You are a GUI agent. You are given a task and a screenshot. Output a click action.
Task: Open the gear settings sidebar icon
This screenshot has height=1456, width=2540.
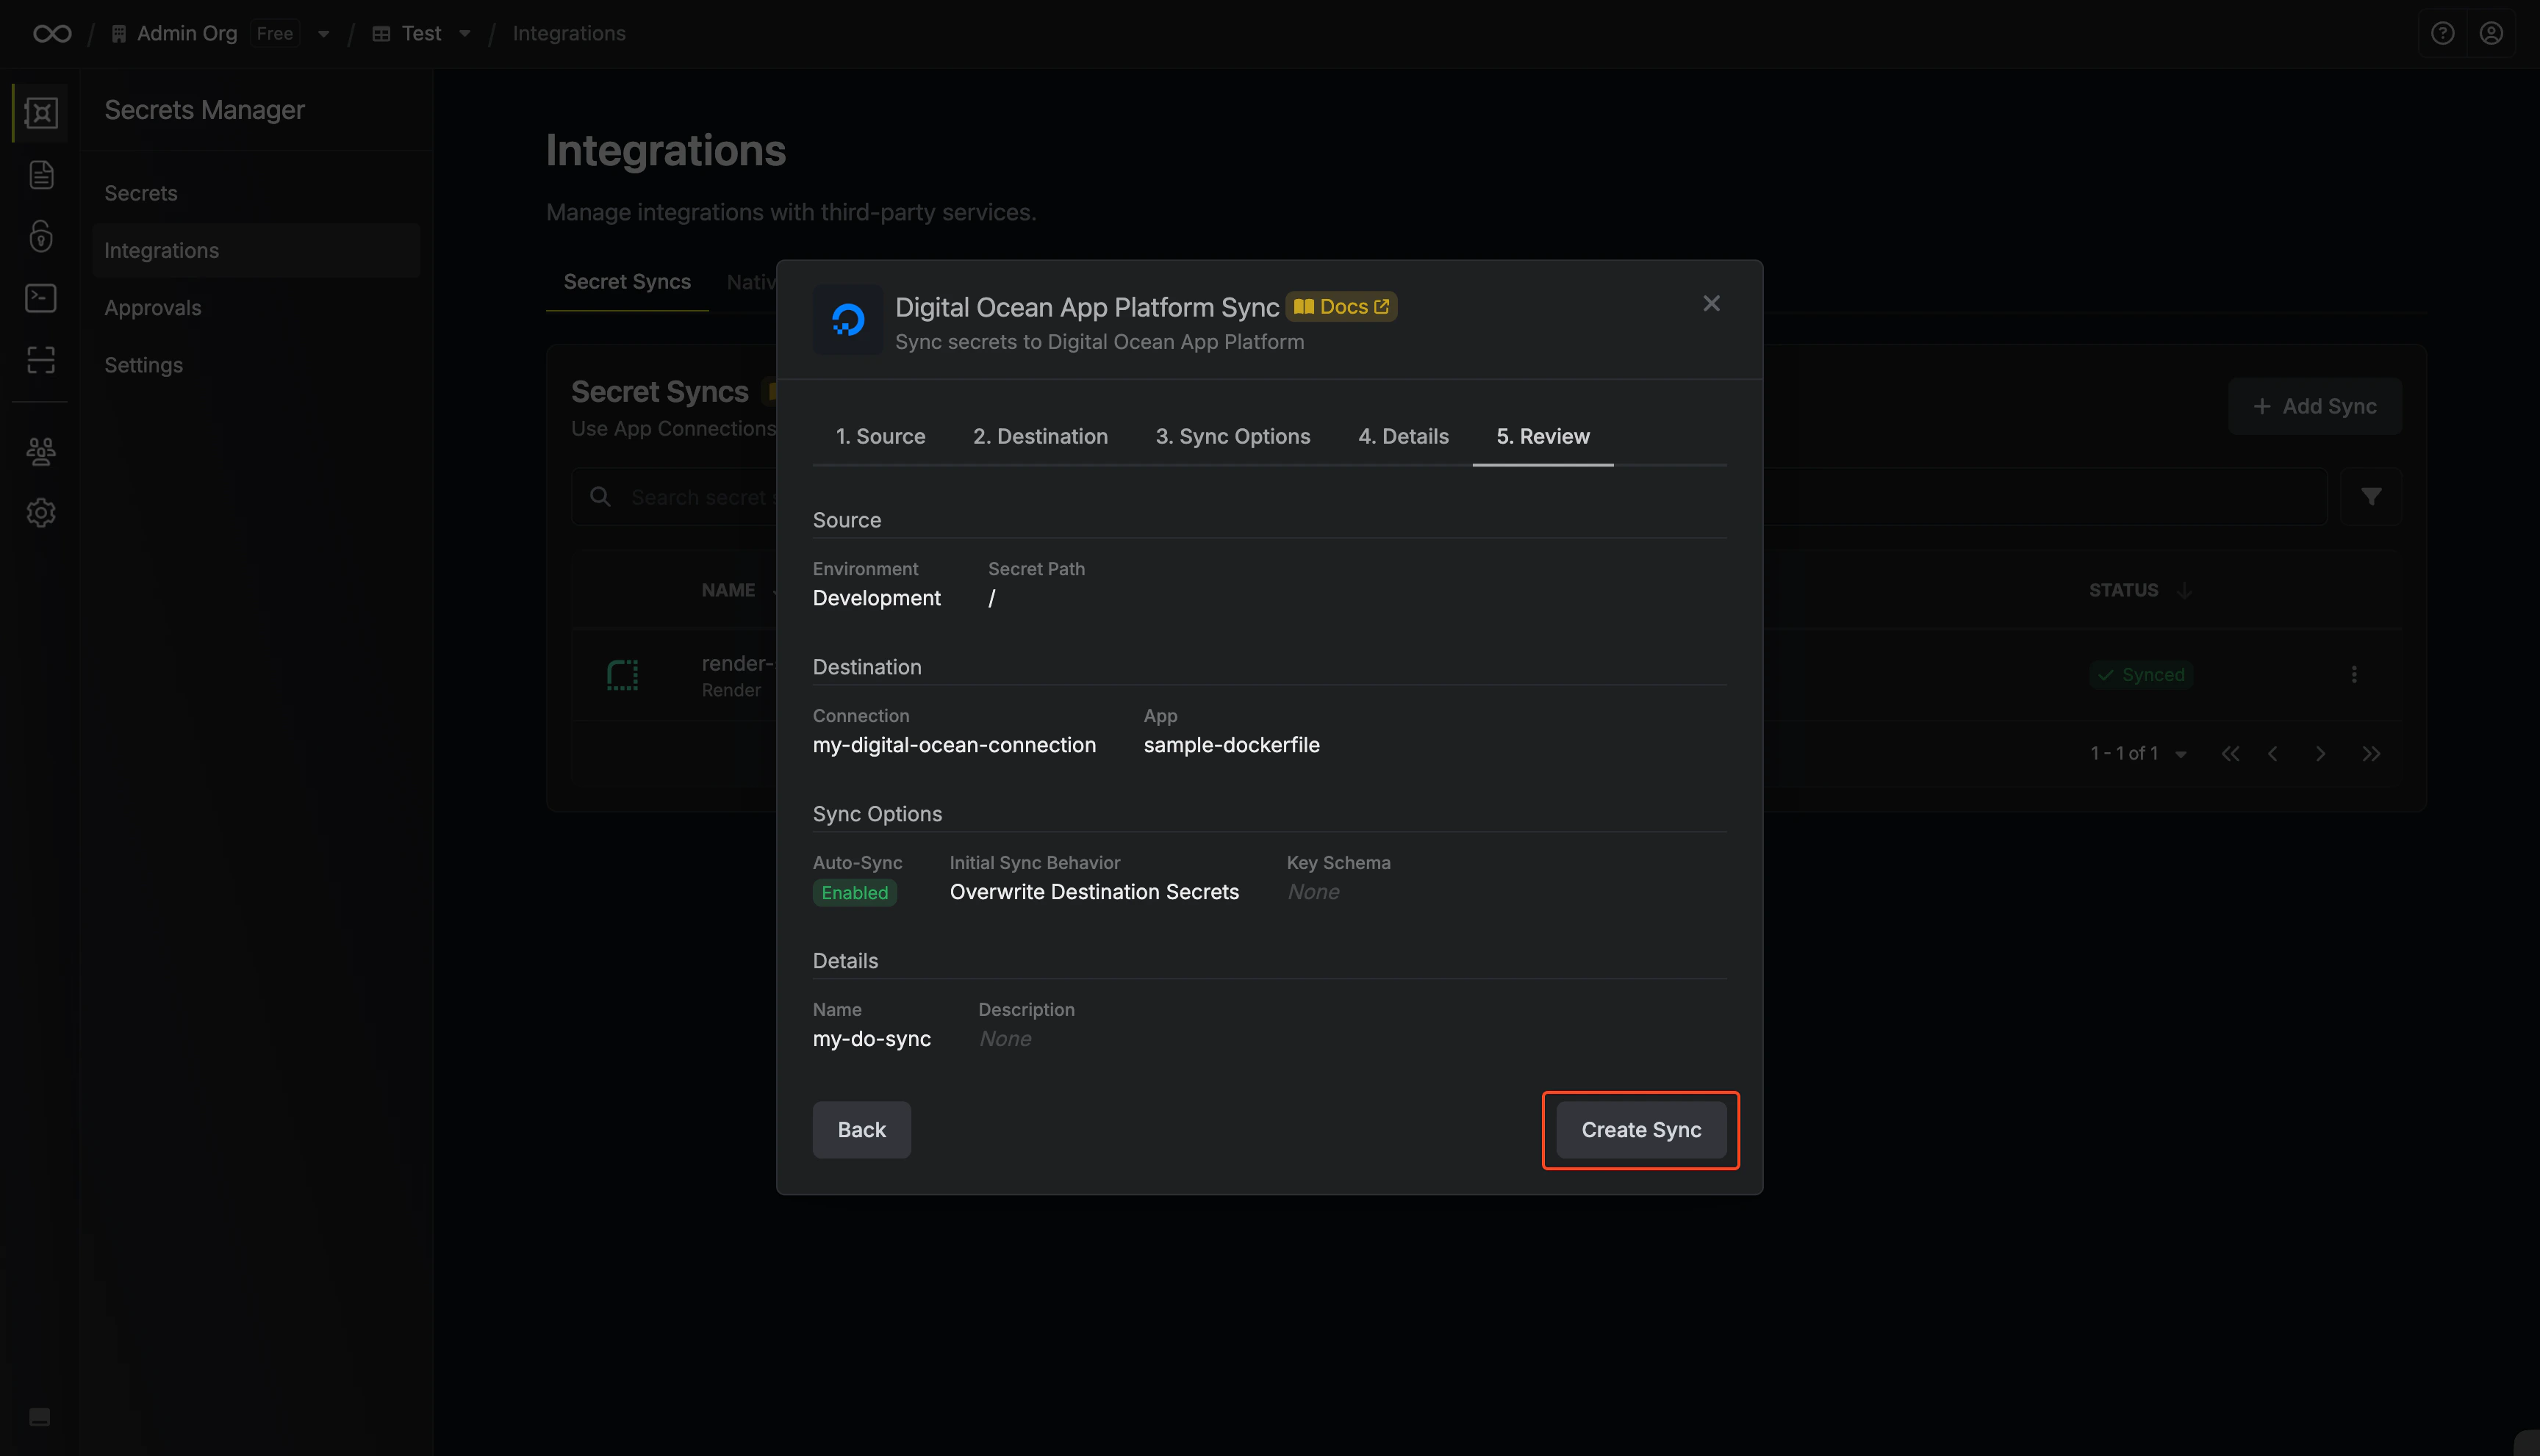click(x=41, y=513)
